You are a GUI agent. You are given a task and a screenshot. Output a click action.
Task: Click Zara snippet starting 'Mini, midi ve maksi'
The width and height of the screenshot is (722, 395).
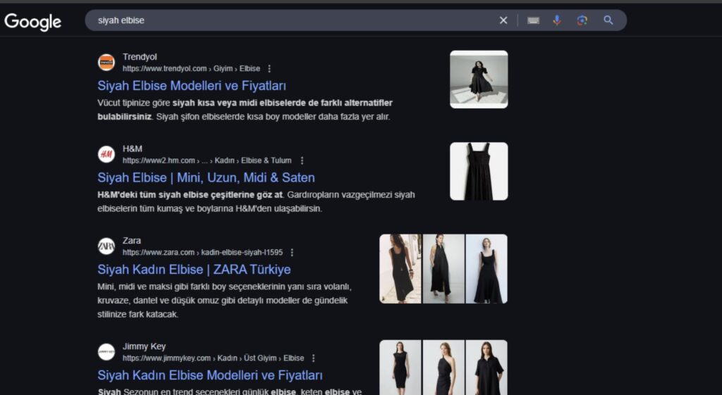225,300
